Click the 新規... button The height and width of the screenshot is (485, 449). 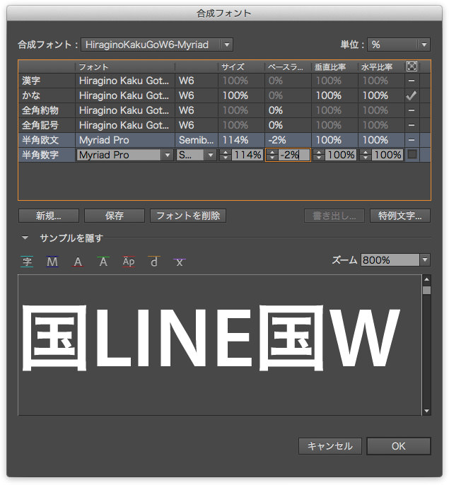[x=49, y=216]
